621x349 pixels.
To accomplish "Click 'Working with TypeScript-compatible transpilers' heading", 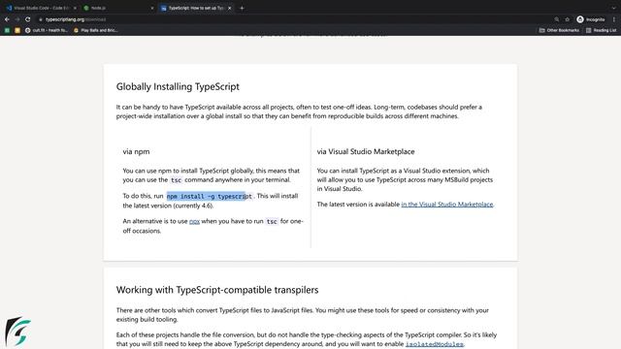I will click(217, 290).
